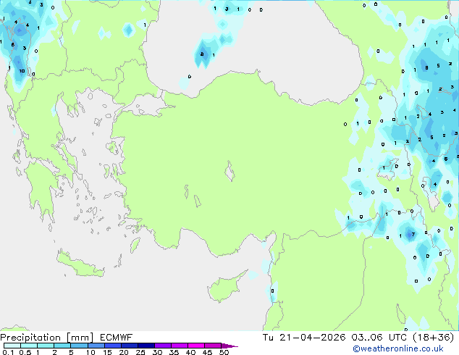Select the legend swatch between 35 and 40

click(x=179, y=346)
